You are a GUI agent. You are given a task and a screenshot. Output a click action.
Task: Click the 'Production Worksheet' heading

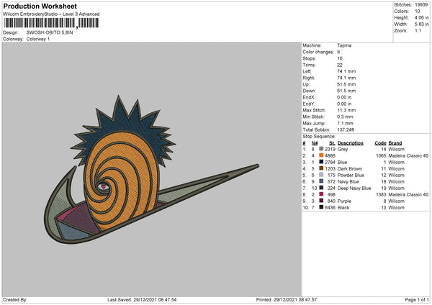coord(40,6)
